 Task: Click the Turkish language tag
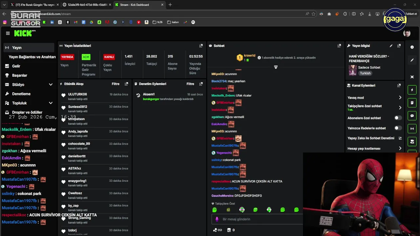tap(365, 73)
